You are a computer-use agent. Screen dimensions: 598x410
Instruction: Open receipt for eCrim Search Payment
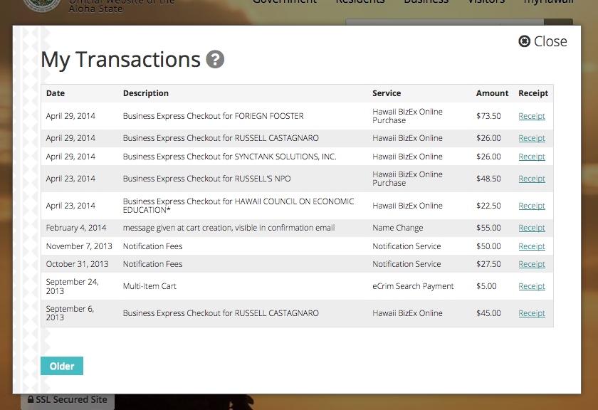tap(532, 286)
